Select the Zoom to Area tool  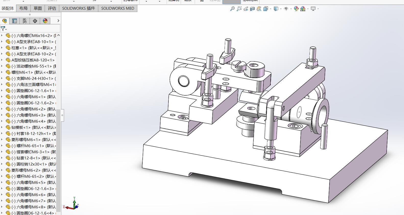[239, 9]
